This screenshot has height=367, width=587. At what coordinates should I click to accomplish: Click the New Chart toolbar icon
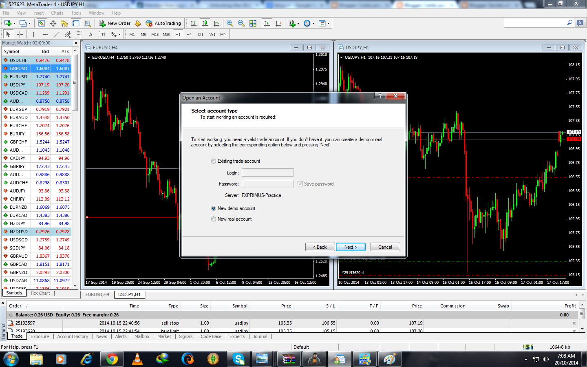point(8,23)
